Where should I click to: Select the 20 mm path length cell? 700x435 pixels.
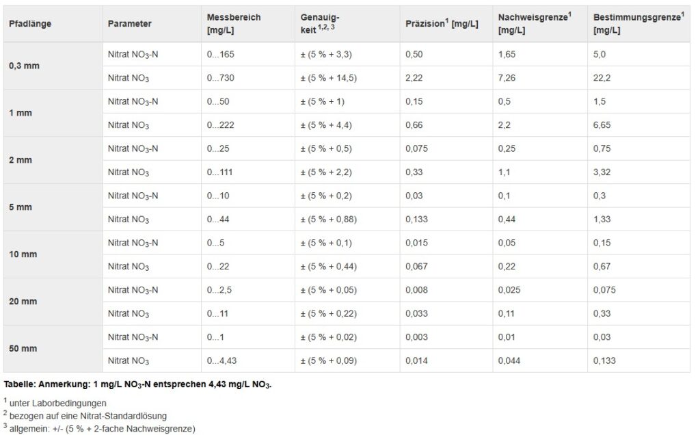tap(53, 302)
